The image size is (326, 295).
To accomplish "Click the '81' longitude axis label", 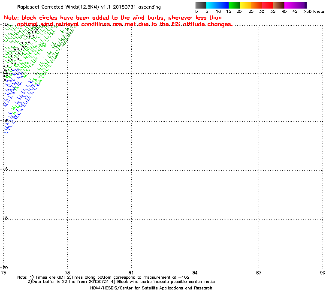I will tap(131, 273).
